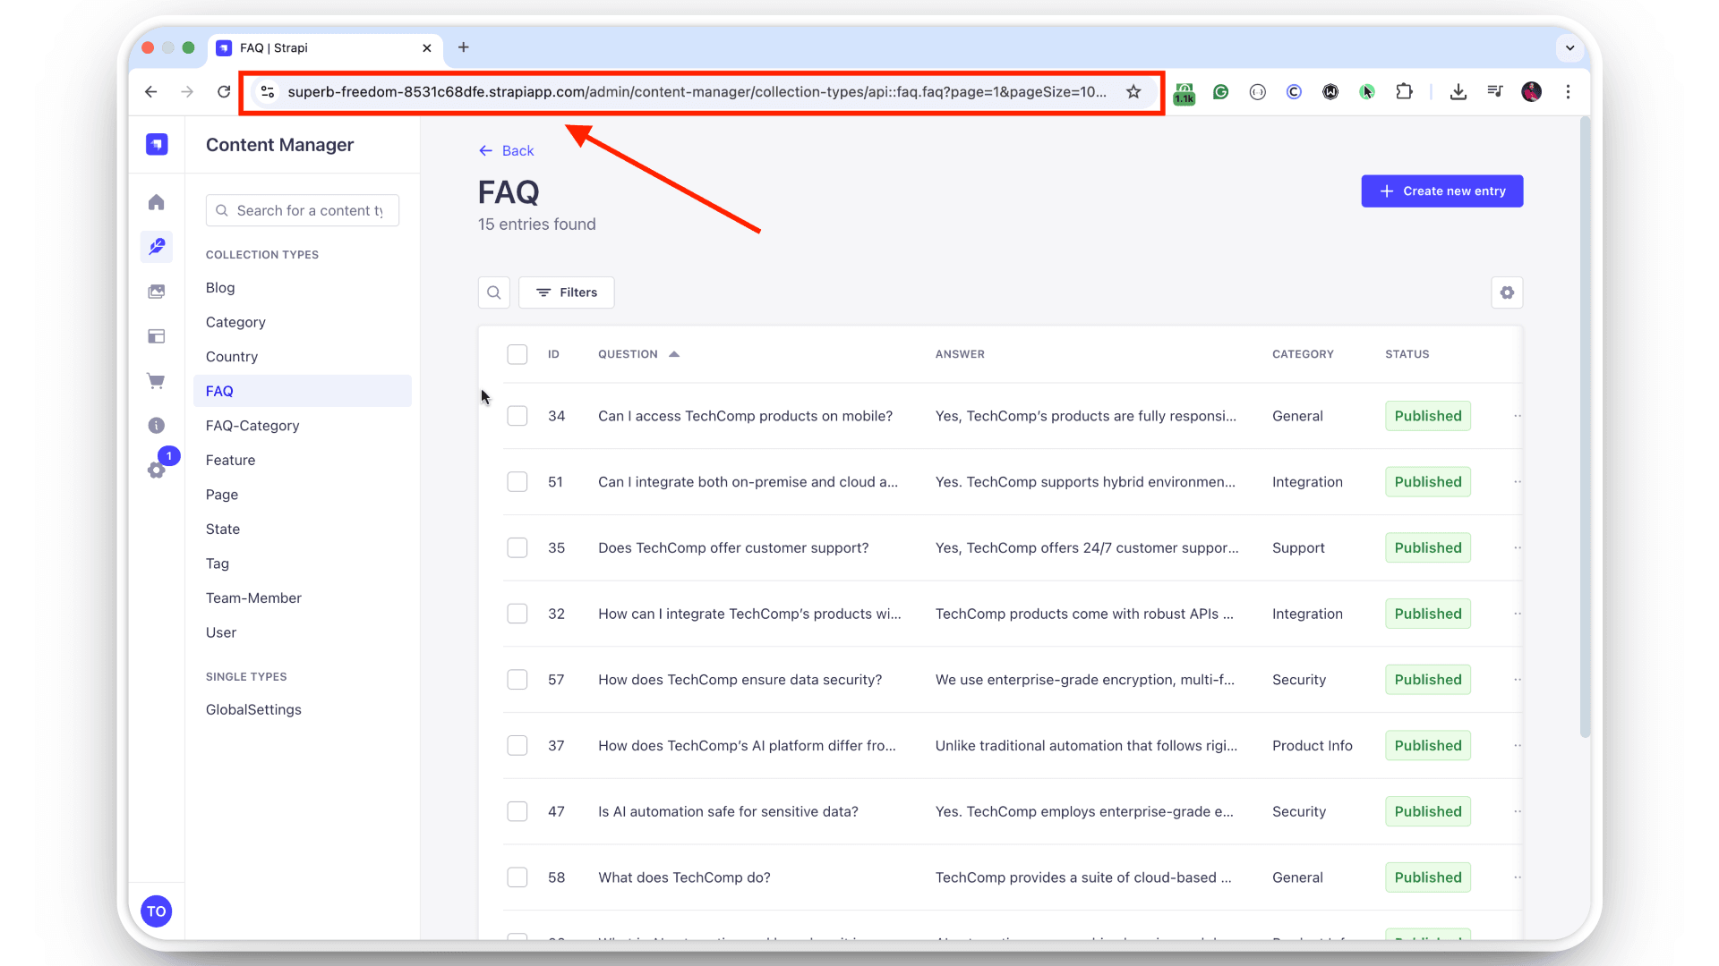The image size is (1719, 966).
Task: Open the Page collection type
Action: coord(222,496)
